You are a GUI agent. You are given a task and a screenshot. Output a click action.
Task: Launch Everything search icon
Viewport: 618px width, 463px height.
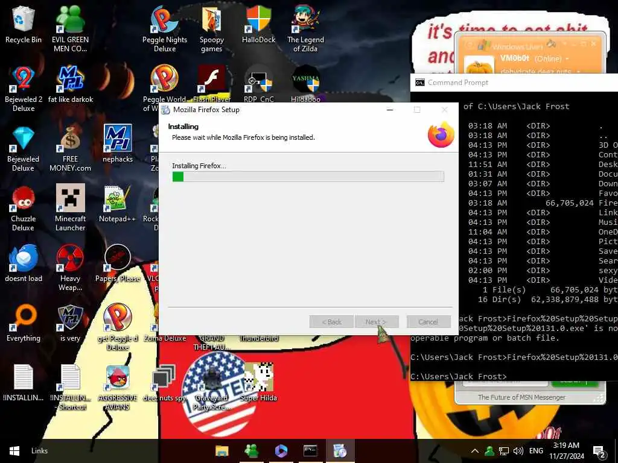click(x=24, y=323)
